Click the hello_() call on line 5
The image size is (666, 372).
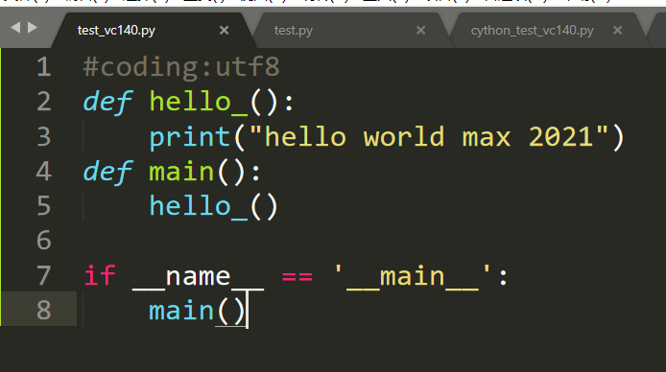214,206
